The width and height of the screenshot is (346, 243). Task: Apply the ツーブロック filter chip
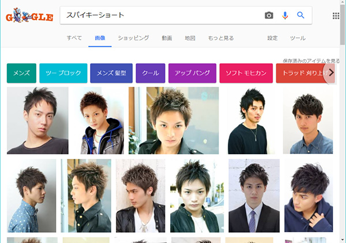tap(63, 73)
